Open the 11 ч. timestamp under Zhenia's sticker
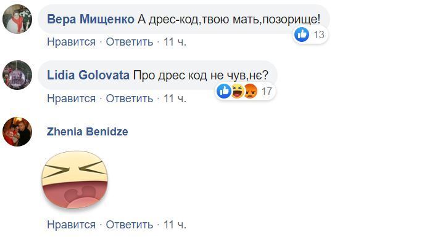 [175, 225]
